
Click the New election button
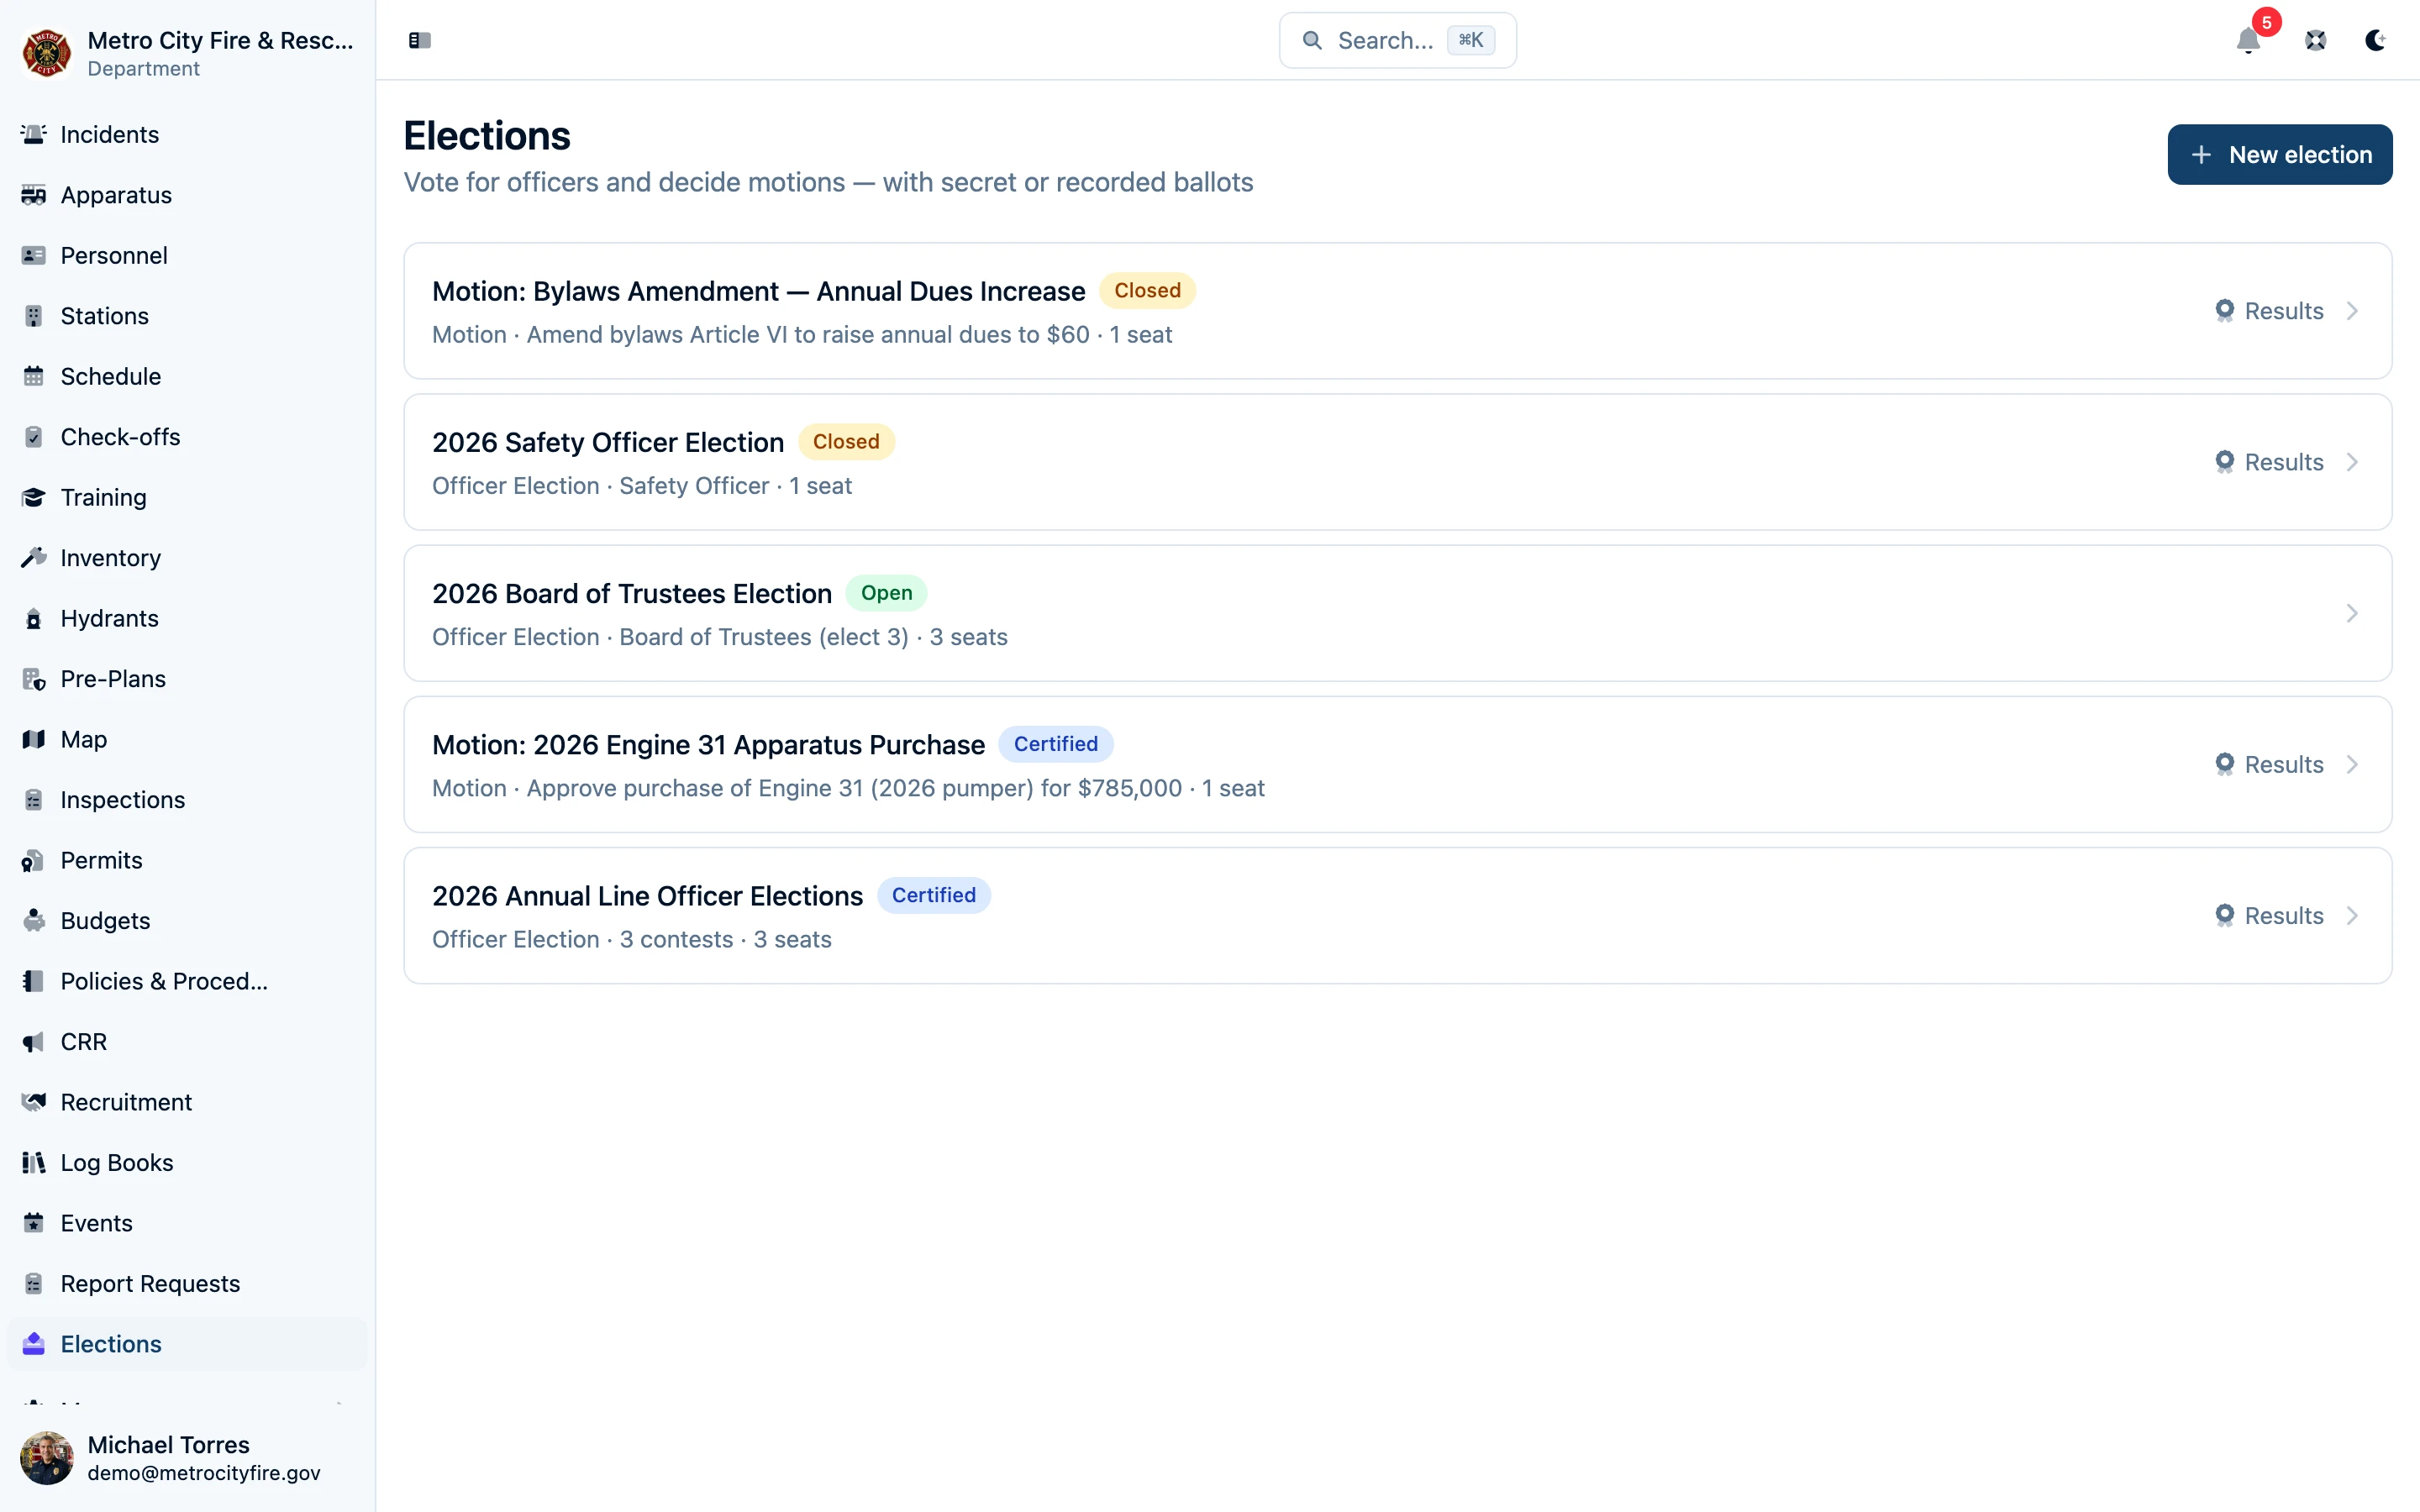point(2280,154)
